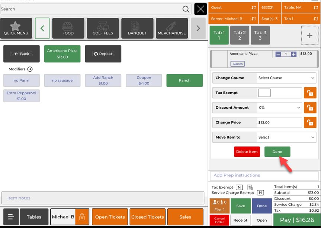
Task: Click the Change Price unlock icon
Action: coord(310,122)
